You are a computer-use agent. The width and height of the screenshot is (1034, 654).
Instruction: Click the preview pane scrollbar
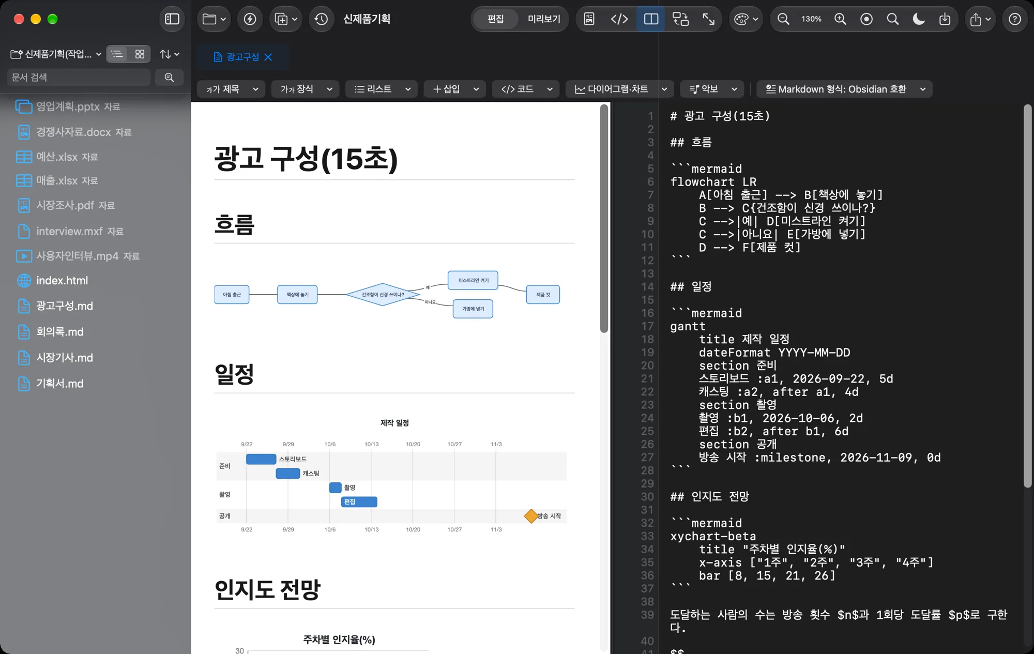603,218
